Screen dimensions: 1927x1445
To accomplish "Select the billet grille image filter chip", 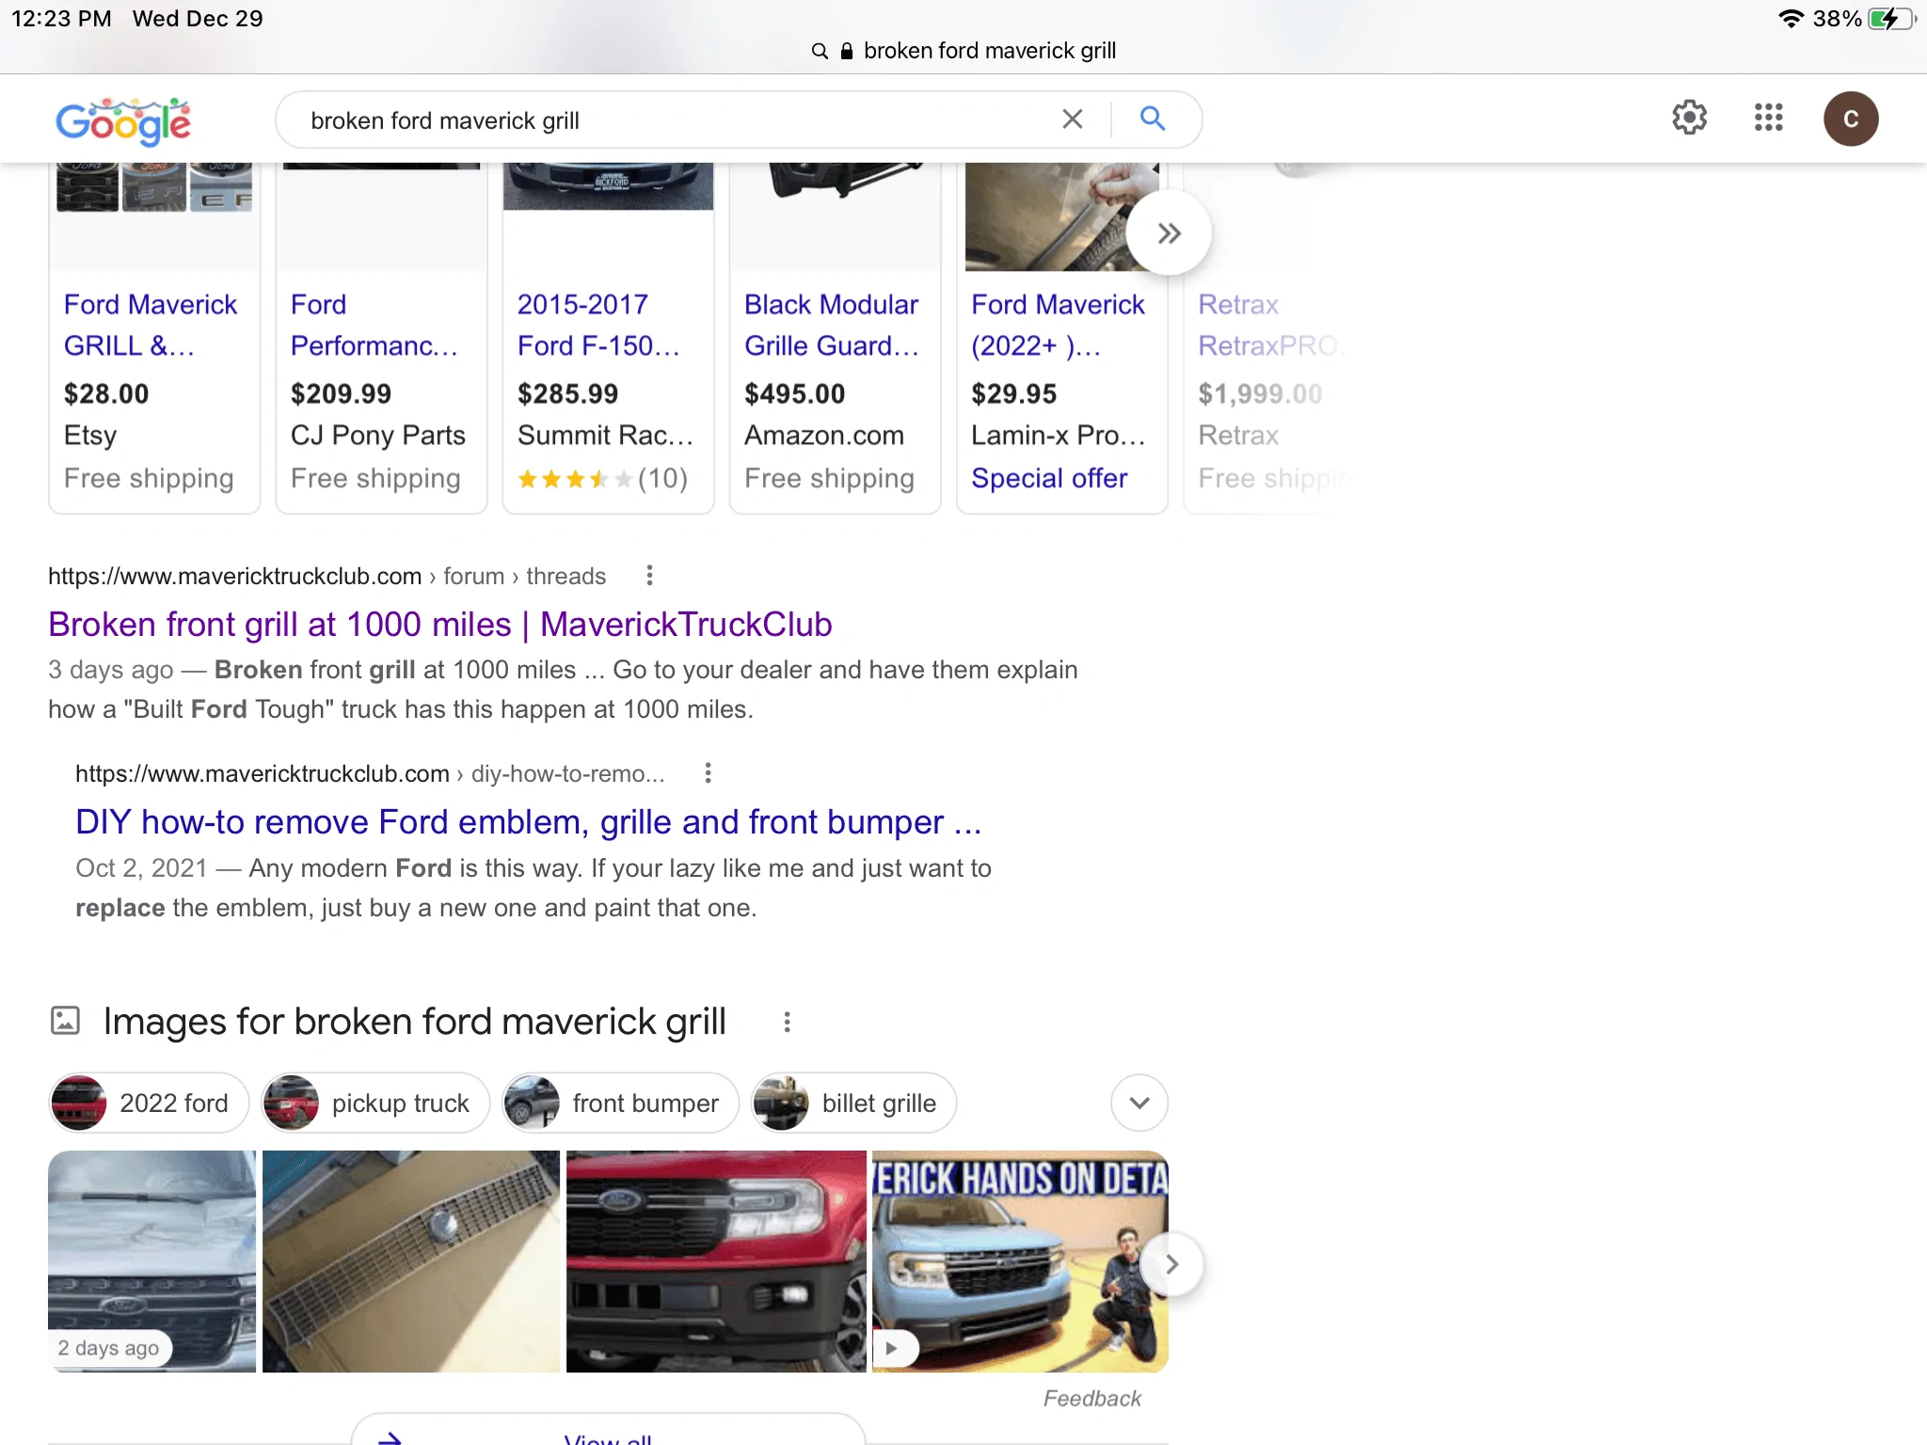I will tap(854, 1103).
